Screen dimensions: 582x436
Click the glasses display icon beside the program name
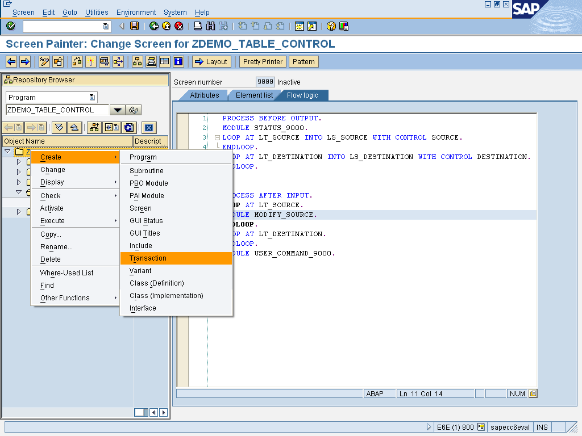[134, 110]
